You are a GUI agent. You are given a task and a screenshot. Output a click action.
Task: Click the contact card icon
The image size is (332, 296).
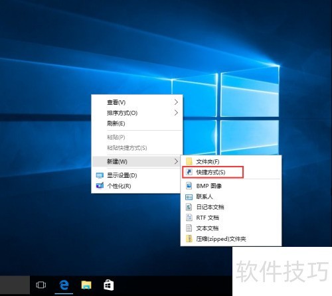pyautogui.click(x=189, y=196)
